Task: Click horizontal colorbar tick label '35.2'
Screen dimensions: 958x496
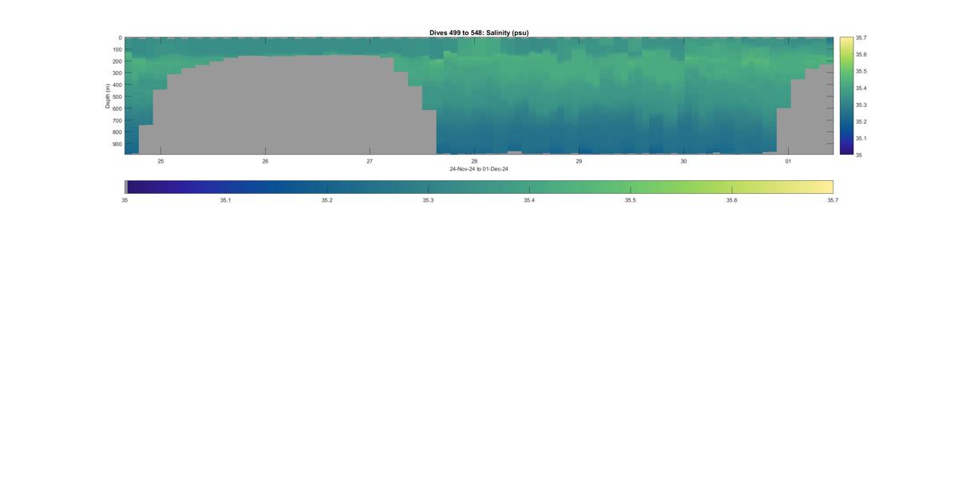Action: (327, 200)
